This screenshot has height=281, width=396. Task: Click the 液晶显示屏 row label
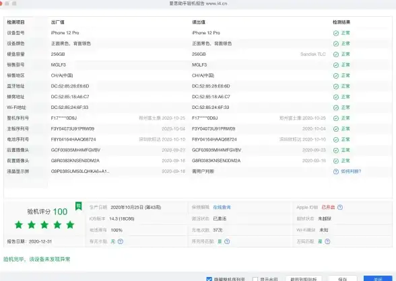pos(18,171)
